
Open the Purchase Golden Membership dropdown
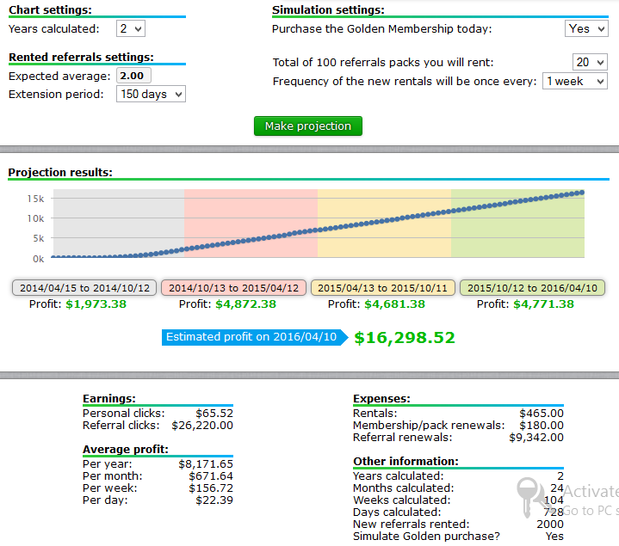pyautogui.click(x=586, y=28)
